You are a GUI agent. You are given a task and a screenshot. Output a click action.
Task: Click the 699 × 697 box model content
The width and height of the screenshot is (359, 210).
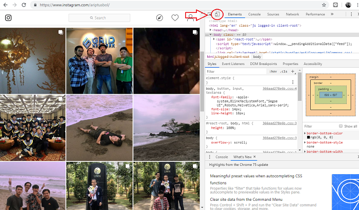(331, 95)
